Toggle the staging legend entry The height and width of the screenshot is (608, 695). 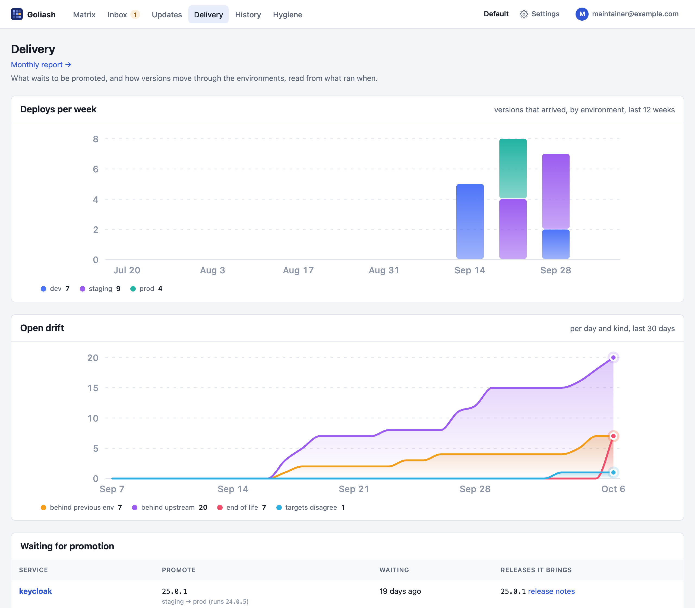click(100, 289)
